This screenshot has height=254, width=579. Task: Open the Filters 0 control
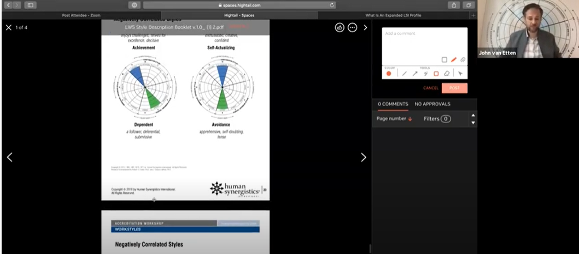point(437,119)
